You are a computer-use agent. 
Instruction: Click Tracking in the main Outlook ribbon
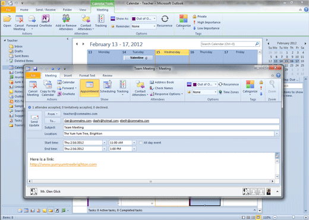pyautogui.click(x=101, y=21)
